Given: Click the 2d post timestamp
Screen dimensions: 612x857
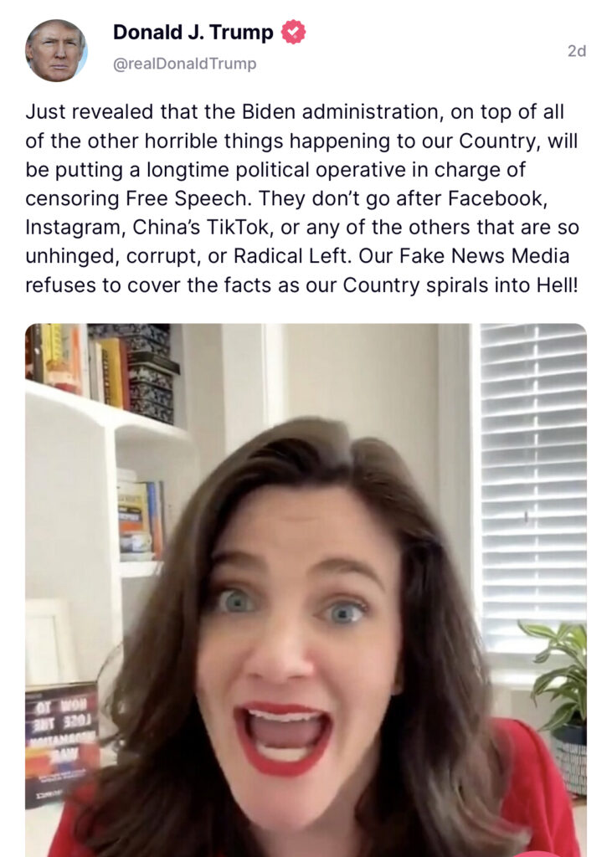Looking at the screenshot, I should pyautogui.click(x=577, y=51).
